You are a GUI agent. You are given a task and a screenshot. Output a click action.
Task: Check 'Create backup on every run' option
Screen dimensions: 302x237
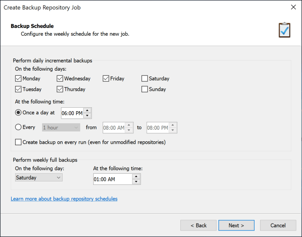pos(18,142)
